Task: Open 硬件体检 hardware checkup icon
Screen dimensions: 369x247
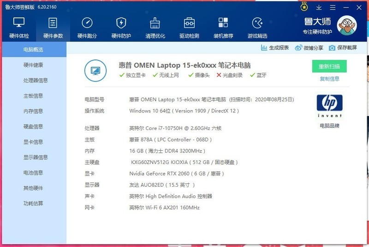Action: pos(19,23)
